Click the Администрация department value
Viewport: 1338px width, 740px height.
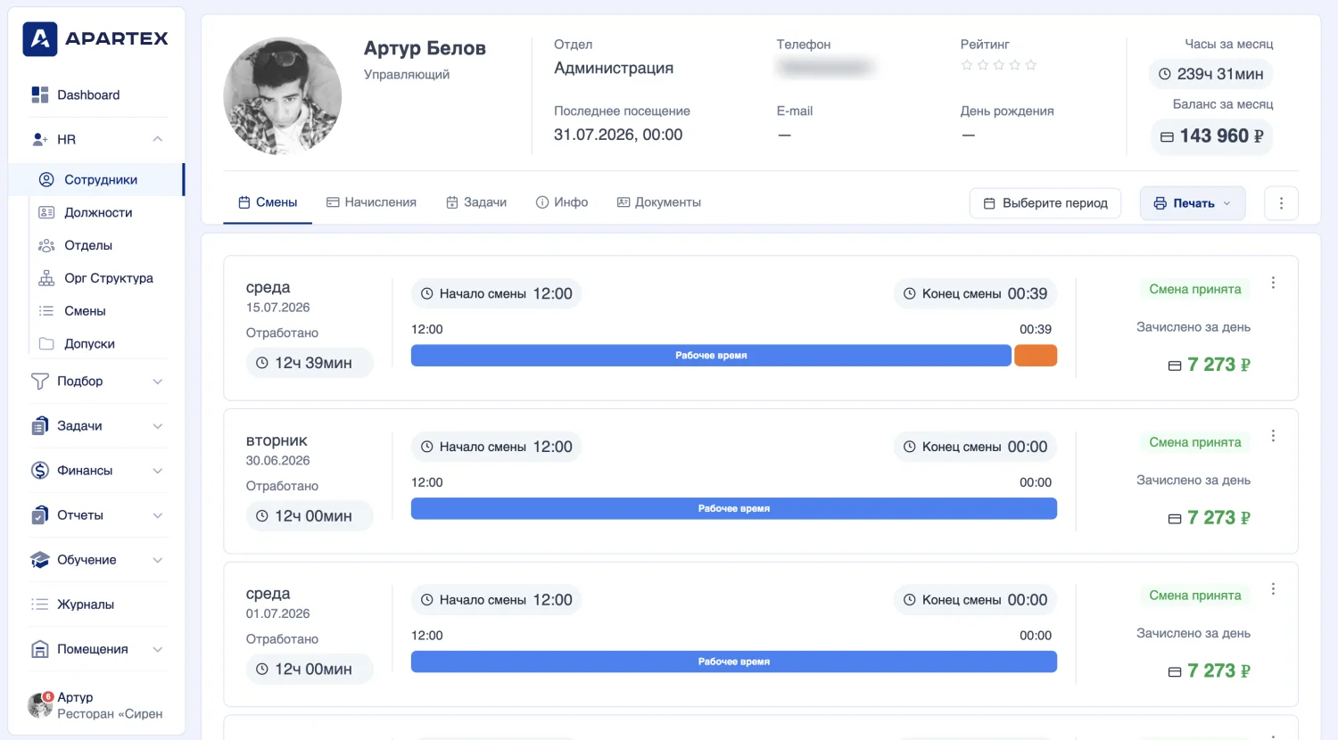point(614,69)
